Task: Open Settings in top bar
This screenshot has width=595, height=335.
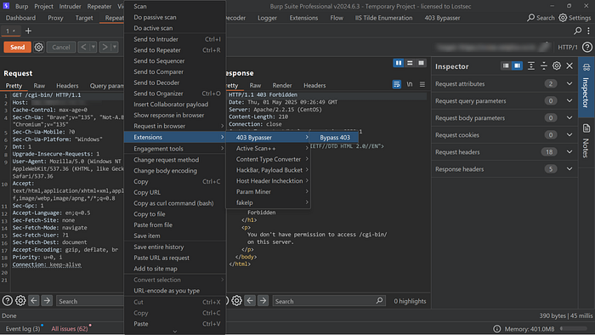Action: click(575, 18)
